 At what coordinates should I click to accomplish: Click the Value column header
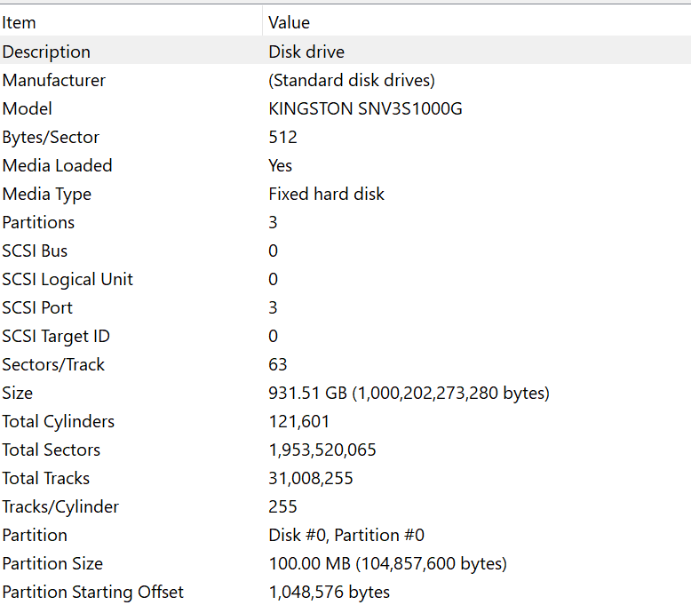click(290, 23)
